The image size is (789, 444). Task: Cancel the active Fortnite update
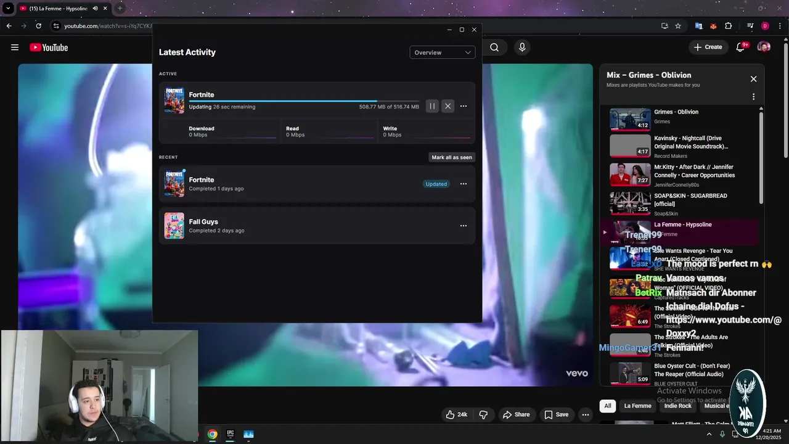[x=448, y=106]
